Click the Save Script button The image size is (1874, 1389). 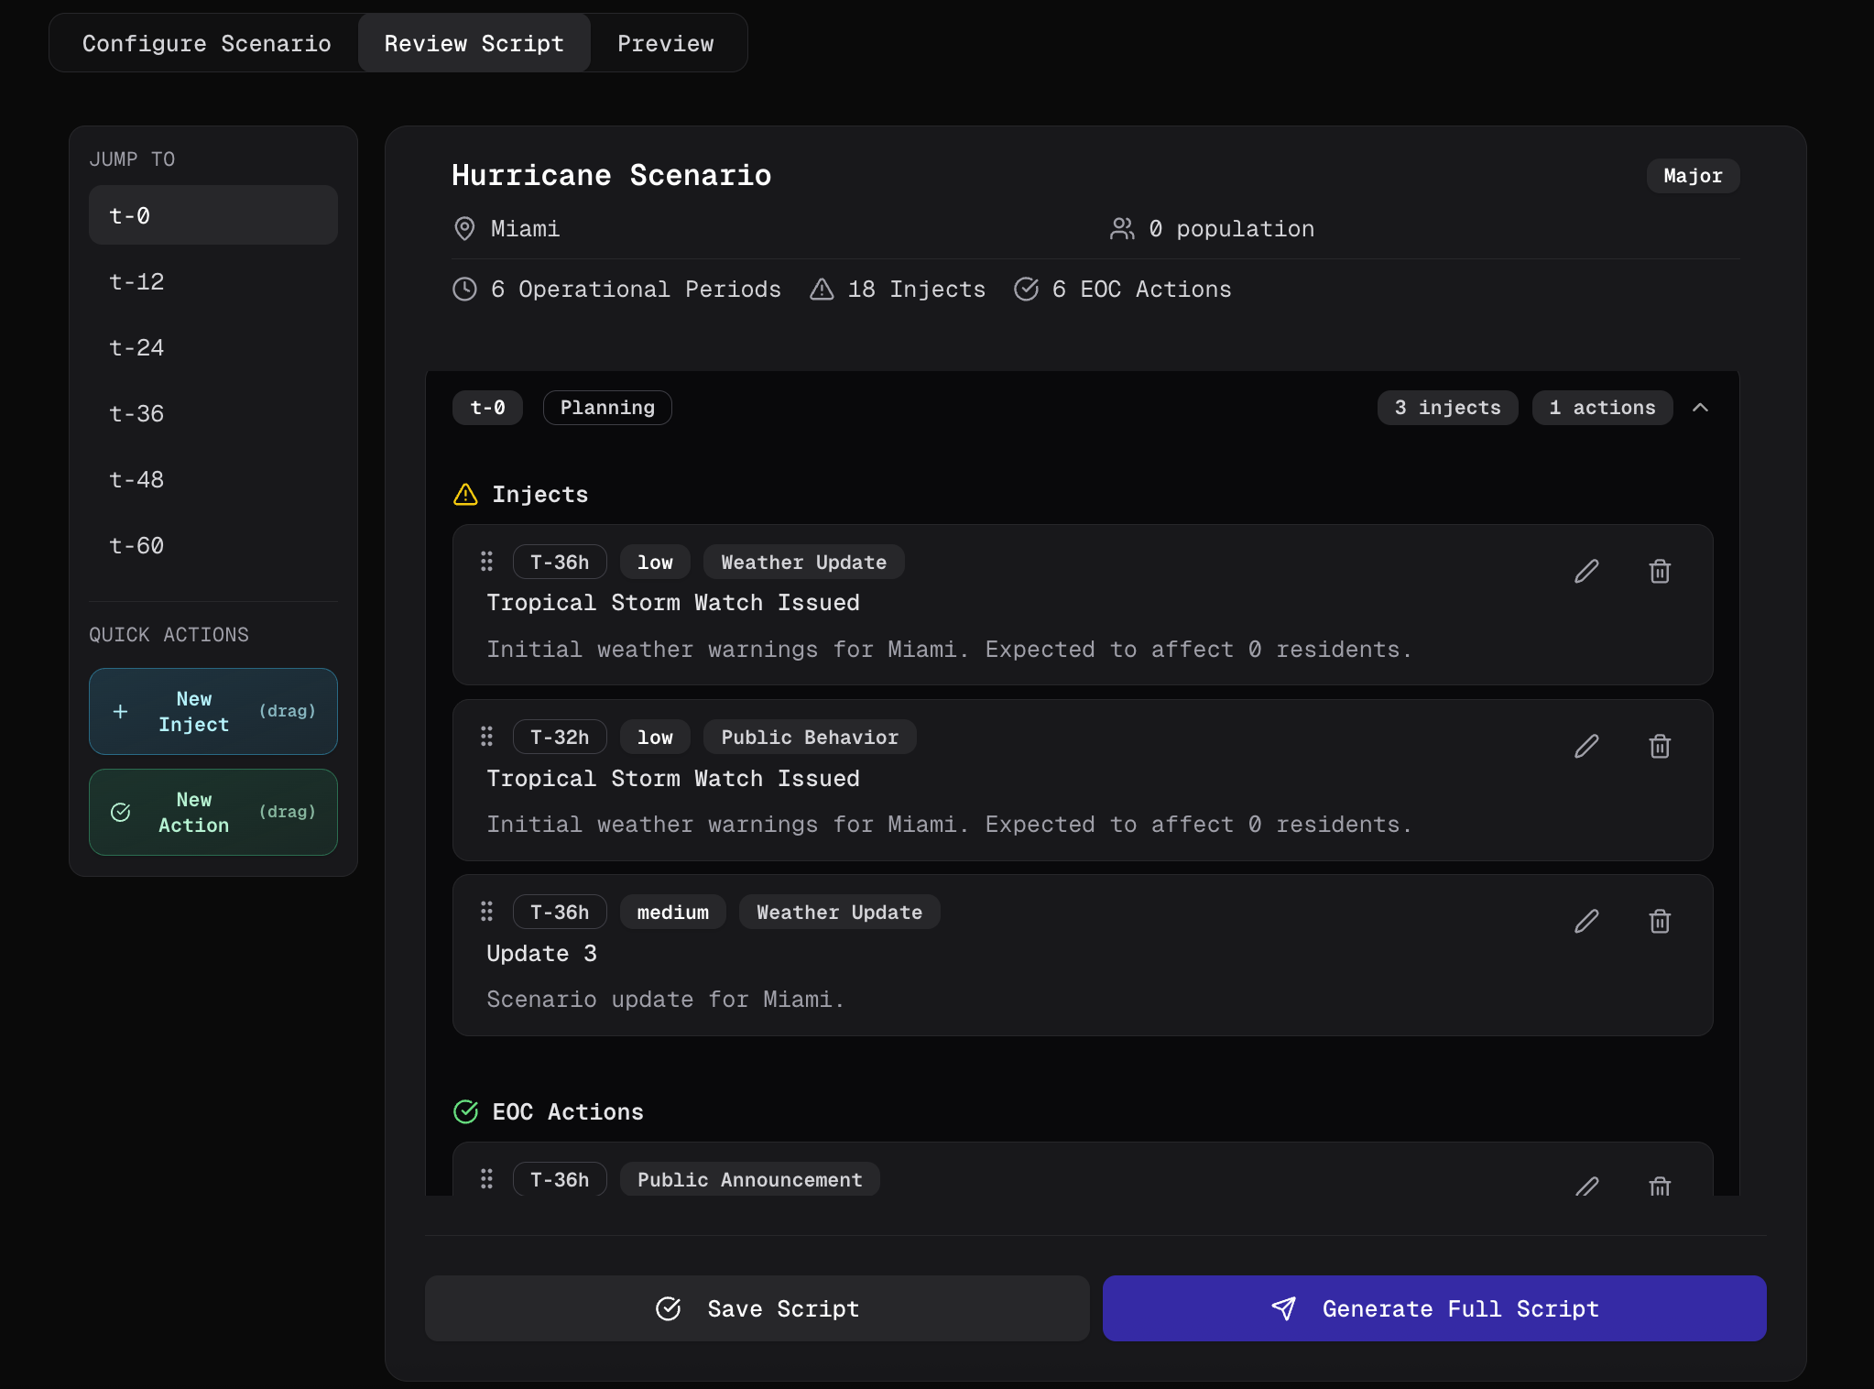pos(757,1308)
